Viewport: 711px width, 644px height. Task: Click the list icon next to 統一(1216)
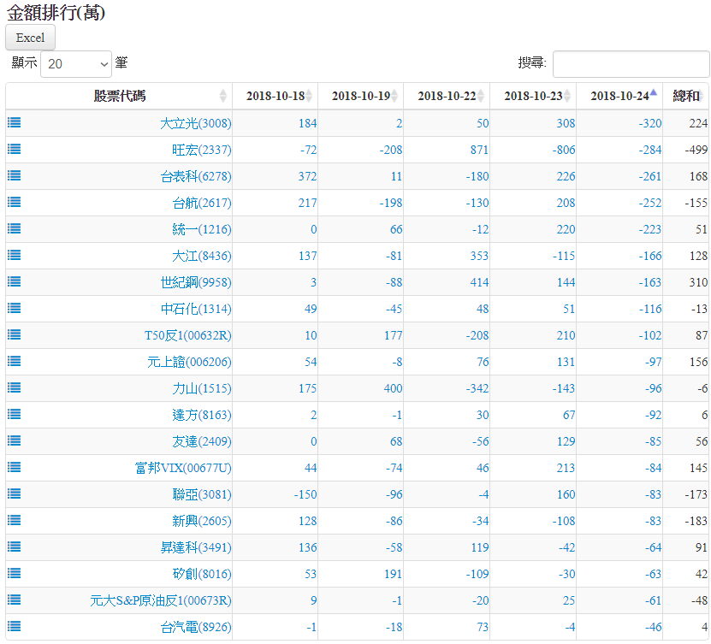[x=14, y=228]
